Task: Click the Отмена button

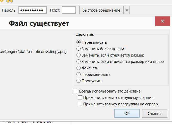Action: [154, 113]
